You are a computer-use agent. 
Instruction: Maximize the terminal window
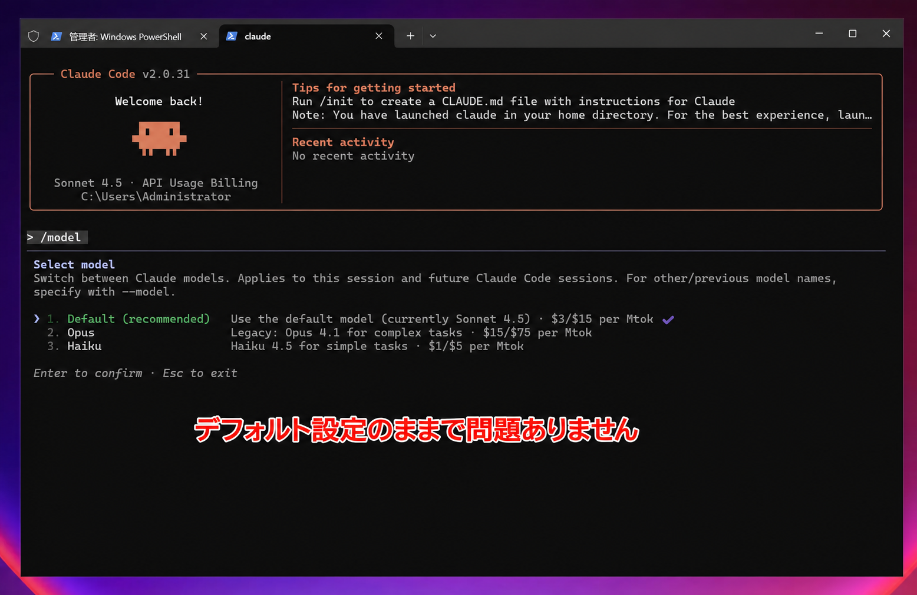pyautogui.click(x=852, y=34)
